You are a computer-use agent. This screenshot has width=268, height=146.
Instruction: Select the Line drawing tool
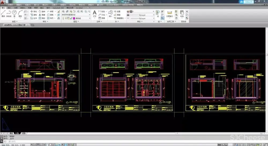tap(3, 13)
